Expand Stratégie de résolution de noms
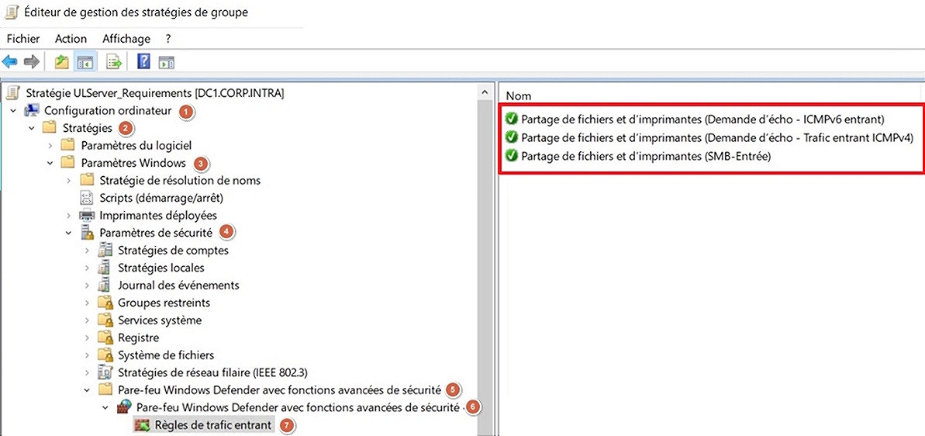The width and height of the screenshot is (925, 436). [69, 181]
